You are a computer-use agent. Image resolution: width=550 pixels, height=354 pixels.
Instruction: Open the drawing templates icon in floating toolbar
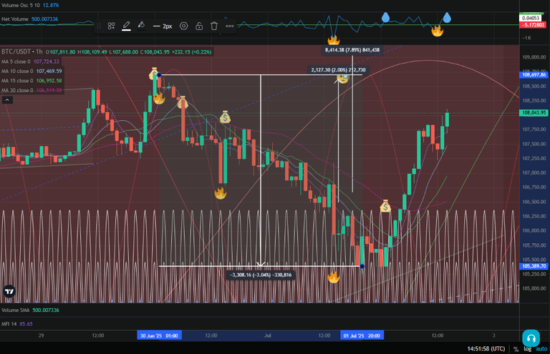click(x=111, y=26)
